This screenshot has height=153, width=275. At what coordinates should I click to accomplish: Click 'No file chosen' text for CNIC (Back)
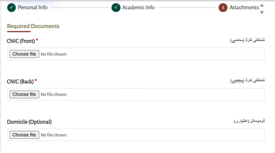(53, 94)
